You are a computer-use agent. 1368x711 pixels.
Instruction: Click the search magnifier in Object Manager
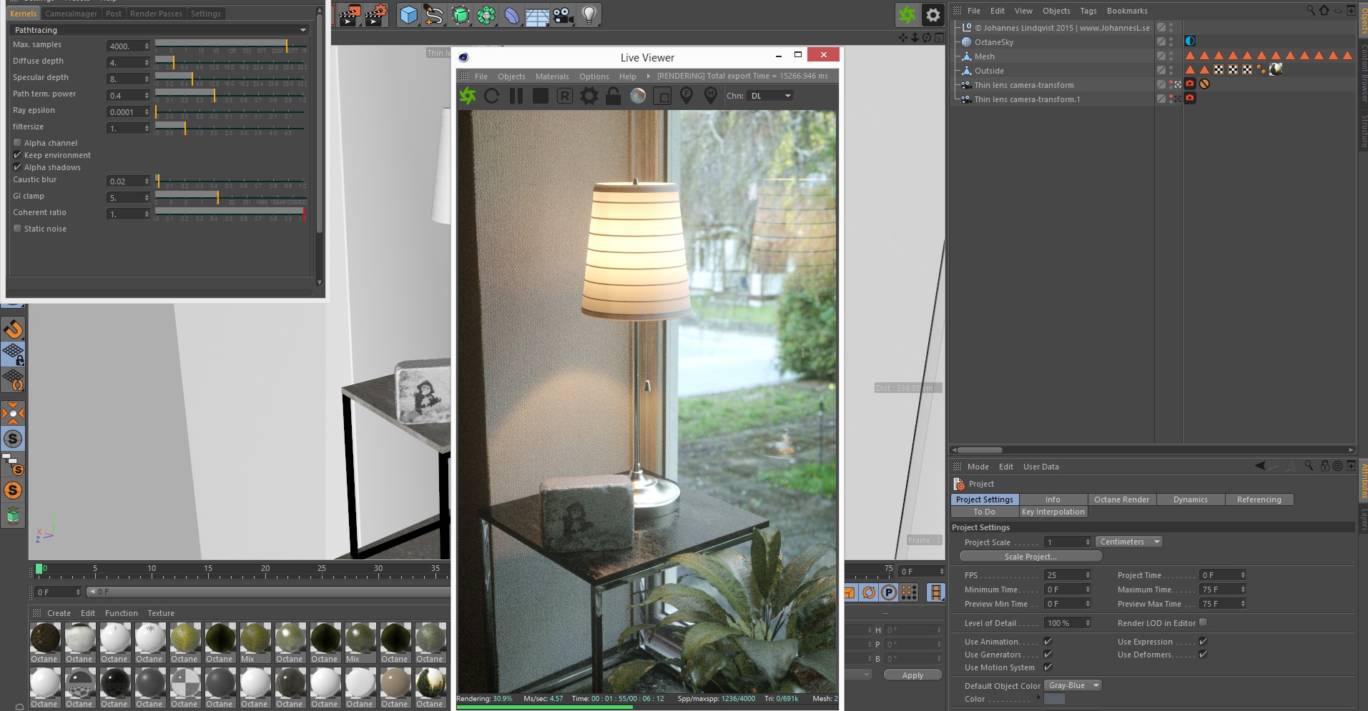click(x=1311, y=10)
